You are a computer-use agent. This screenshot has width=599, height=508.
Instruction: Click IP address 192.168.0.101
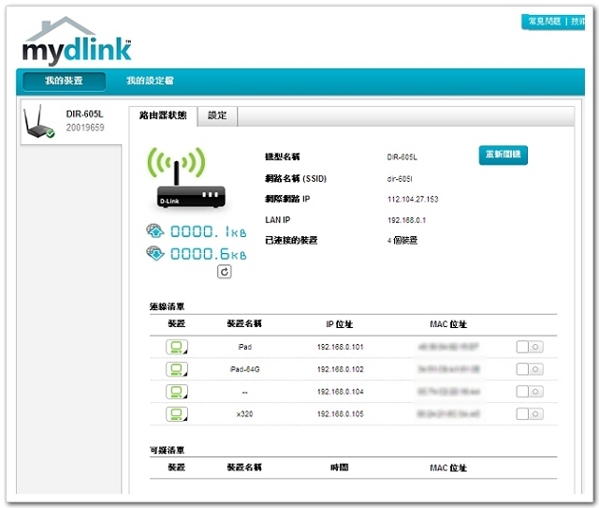(x=341, y=347)
